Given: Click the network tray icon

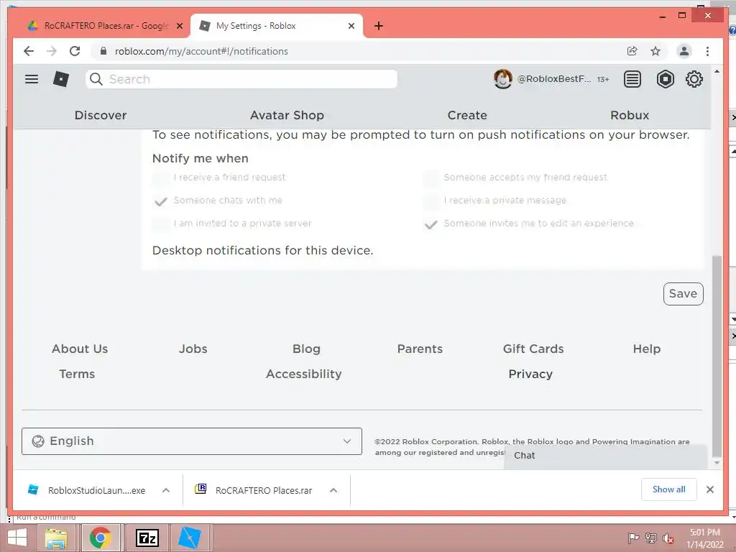Looking at the screenshot, I should click(651, 538).
